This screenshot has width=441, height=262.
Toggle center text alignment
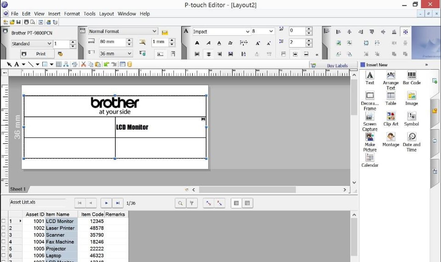(208, 54)
